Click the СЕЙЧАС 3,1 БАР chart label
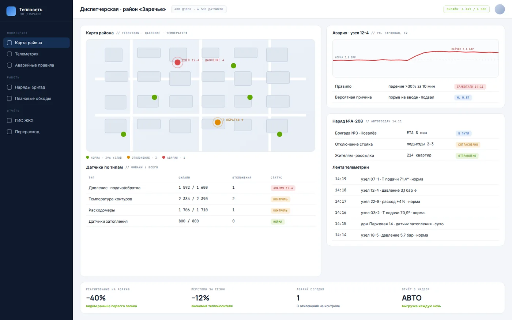Viewport: 512px width, 320px height. [462, 49]
